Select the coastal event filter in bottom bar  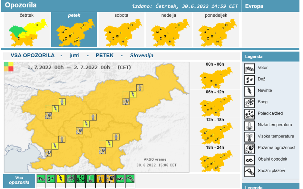pos(120,179)
